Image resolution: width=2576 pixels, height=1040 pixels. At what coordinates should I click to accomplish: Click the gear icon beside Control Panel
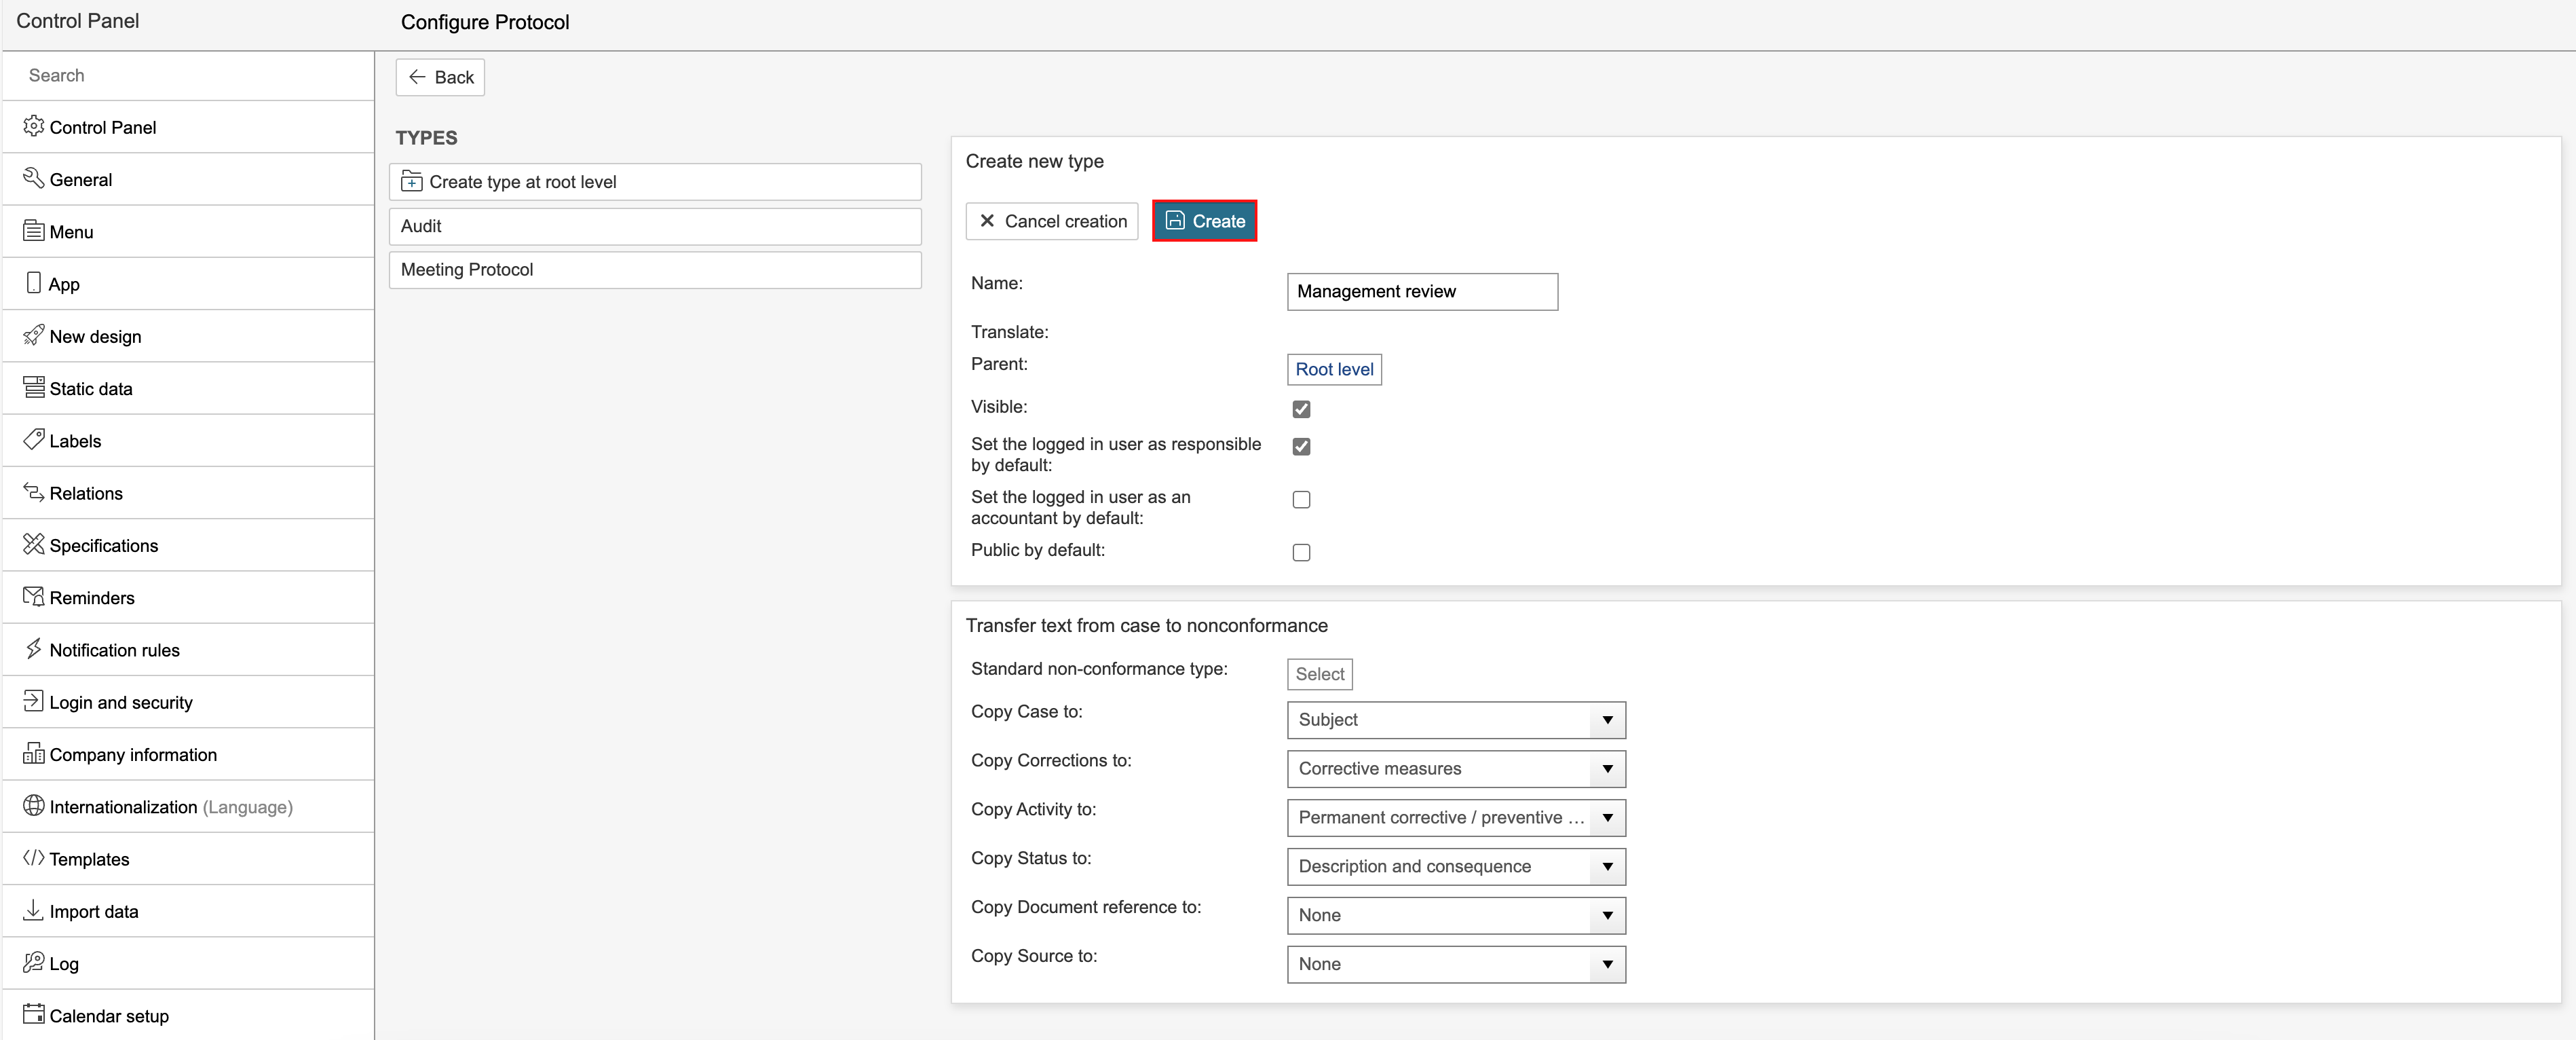point(33,126)
